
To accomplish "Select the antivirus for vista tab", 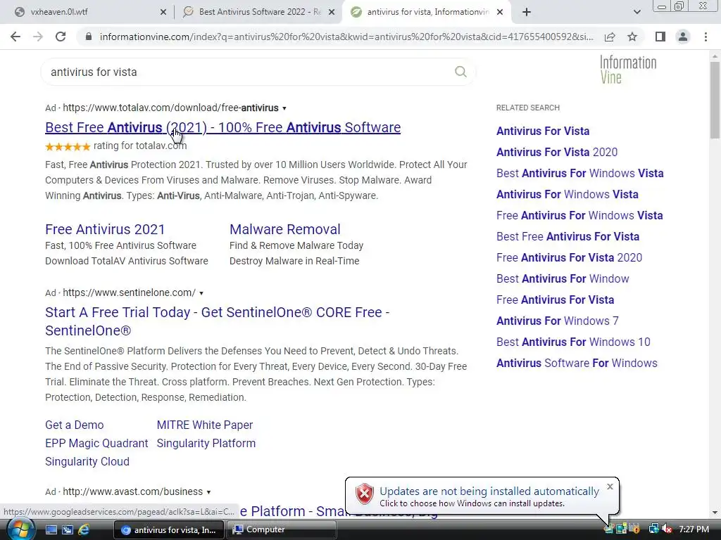I will pyautogui.click(x=427, y=12).
